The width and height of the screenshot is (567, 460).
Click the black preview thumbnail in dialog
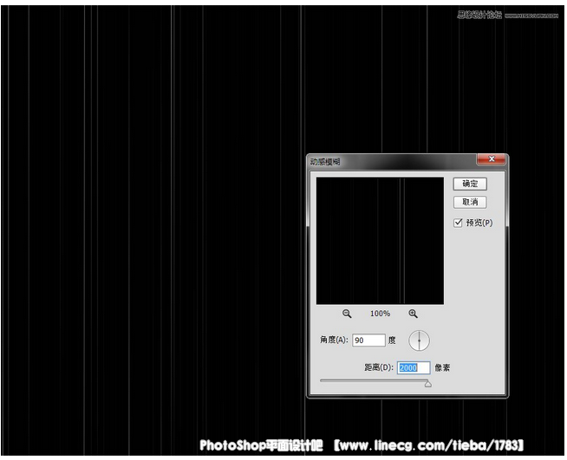380,240
